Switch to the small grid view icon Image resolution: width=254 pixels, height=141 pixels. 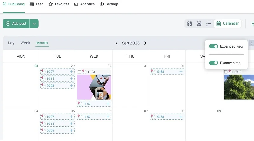(199, 23)
